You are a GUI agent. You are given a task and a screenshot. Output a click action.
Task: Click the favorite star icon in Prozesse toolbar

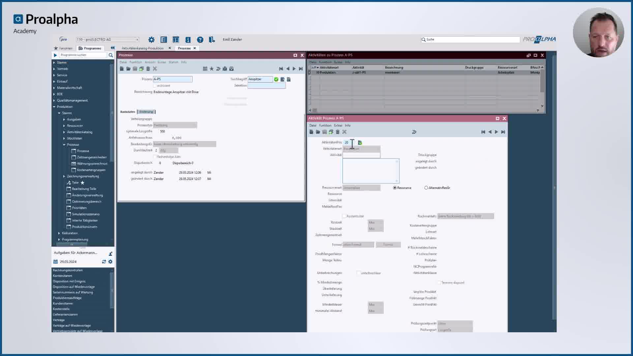click(212, 69)
